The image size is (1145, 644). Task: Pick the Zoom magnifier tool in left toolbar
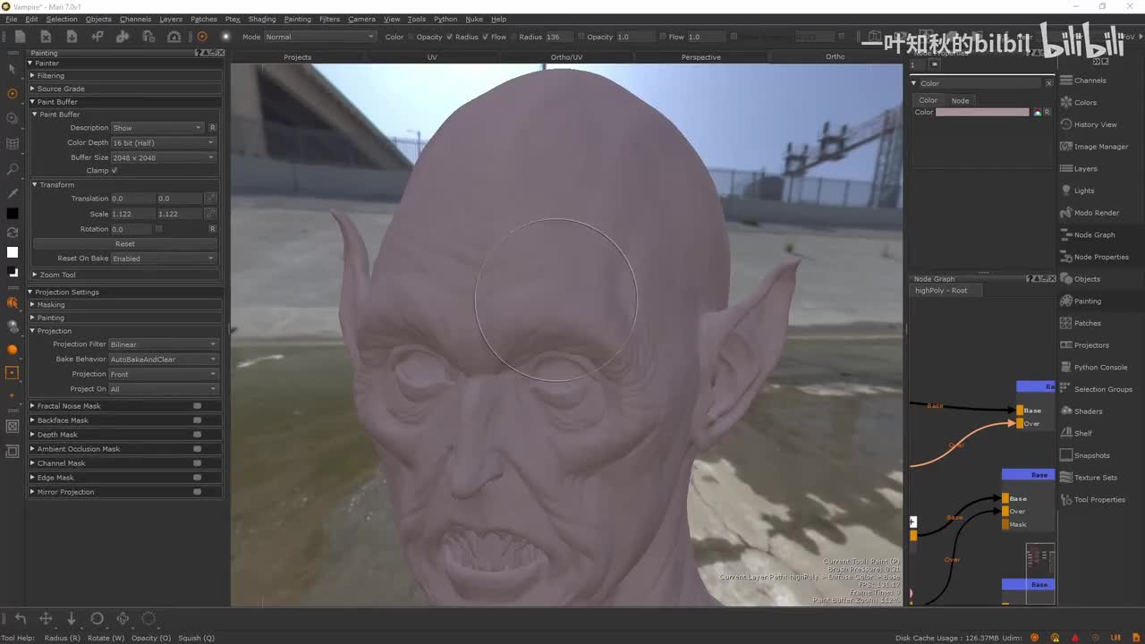coord(13,168)
